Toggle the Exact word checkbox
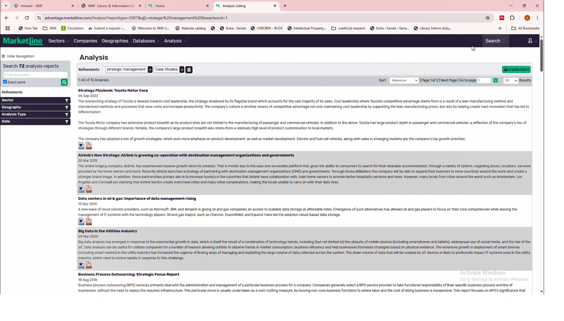The width and height of the screenshot is (564, 321). (5, 82)
